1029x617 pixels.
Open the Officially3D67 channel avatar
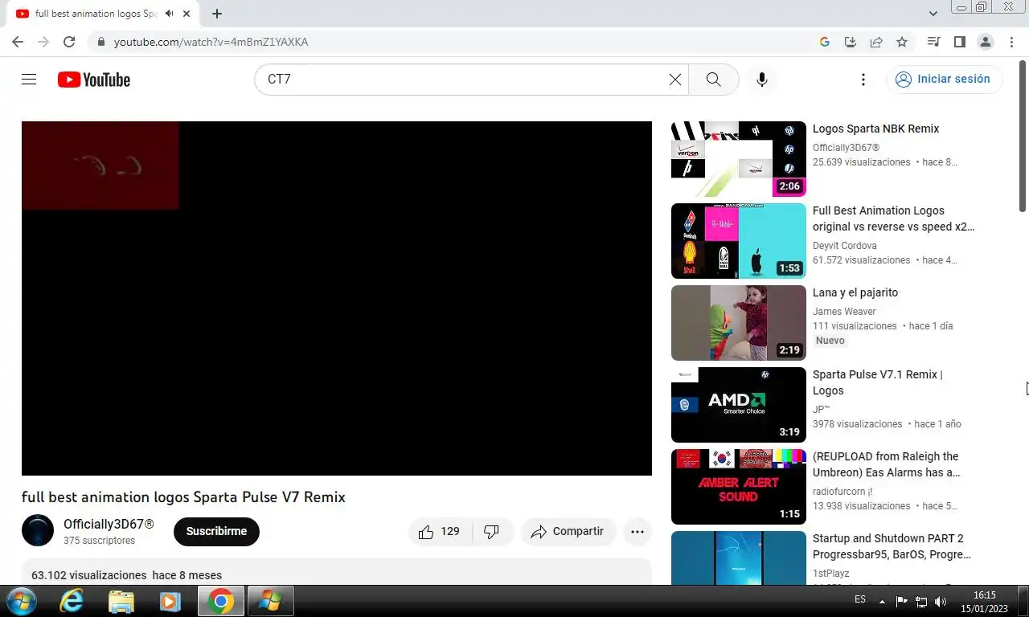38,531
